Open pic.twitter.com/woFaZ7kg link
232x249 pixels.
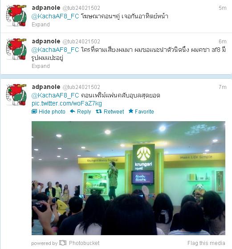coord(67,104)
